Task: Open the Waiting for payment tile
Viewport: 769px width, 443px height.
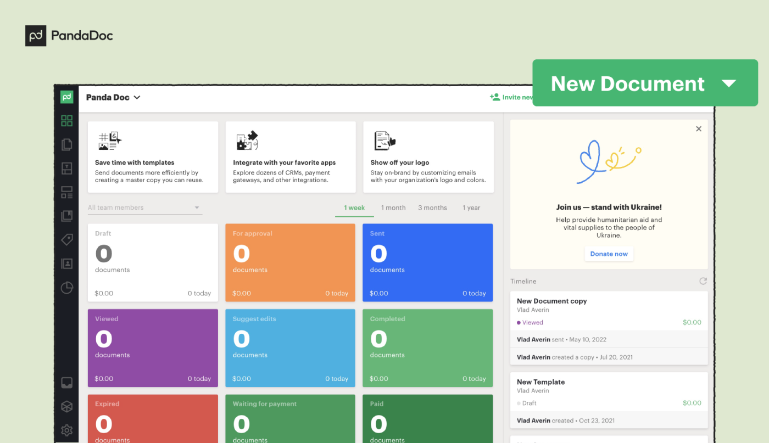Action: (291, 419)
